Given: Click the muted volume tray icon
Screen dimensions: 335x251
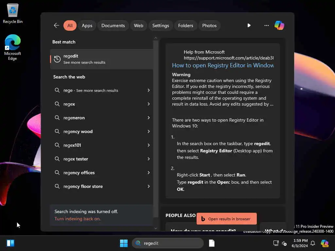Looking at the screenshot, I should click(x=284, y=243).
